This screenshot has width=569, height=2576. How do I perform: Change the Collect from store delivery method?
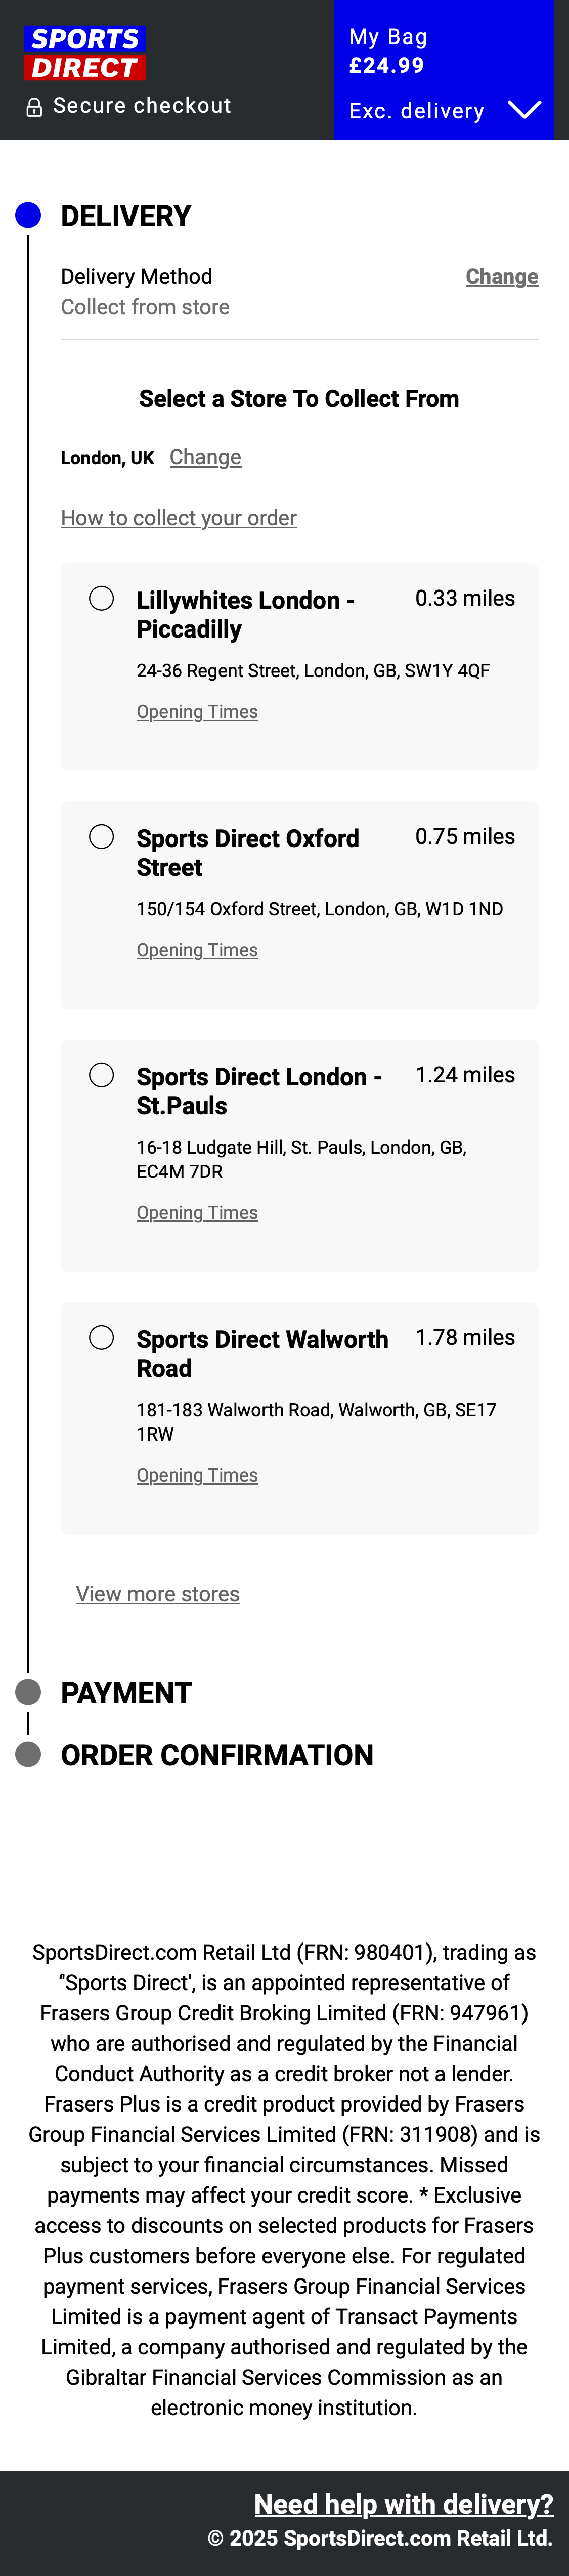tap(501, 276)
